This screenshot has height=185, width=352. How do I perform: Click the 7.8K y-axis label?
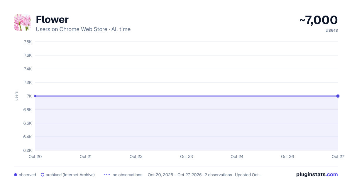pyautogui.click(x=28, y=42)
